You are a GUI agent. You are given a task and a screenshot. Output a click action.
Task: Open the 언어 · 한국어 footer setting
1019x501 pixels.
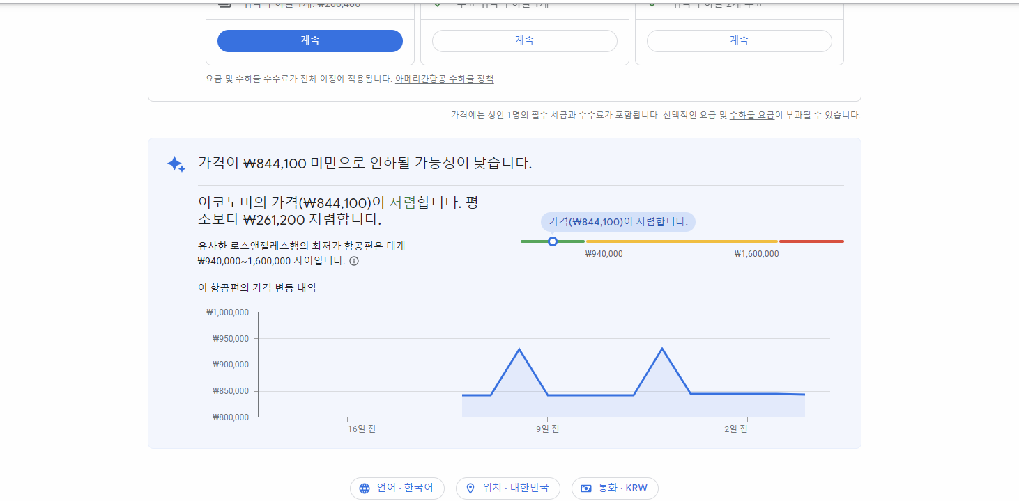click(397, 488)
